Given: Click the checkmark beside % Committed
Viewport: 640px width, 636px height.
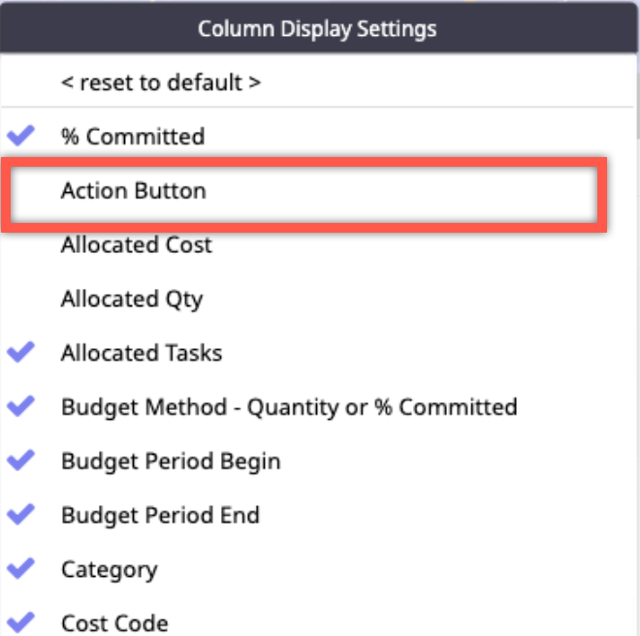Looking at the screenshot, I should pos(20,136).
